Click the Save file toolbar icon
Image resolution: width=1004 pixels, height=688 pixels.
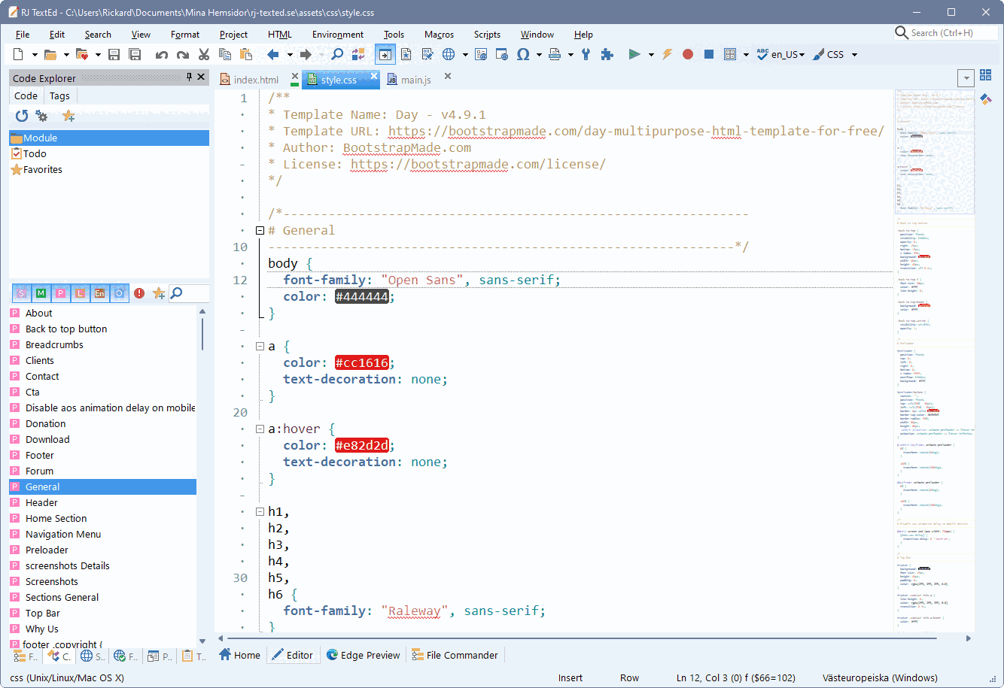pos(114,54)
